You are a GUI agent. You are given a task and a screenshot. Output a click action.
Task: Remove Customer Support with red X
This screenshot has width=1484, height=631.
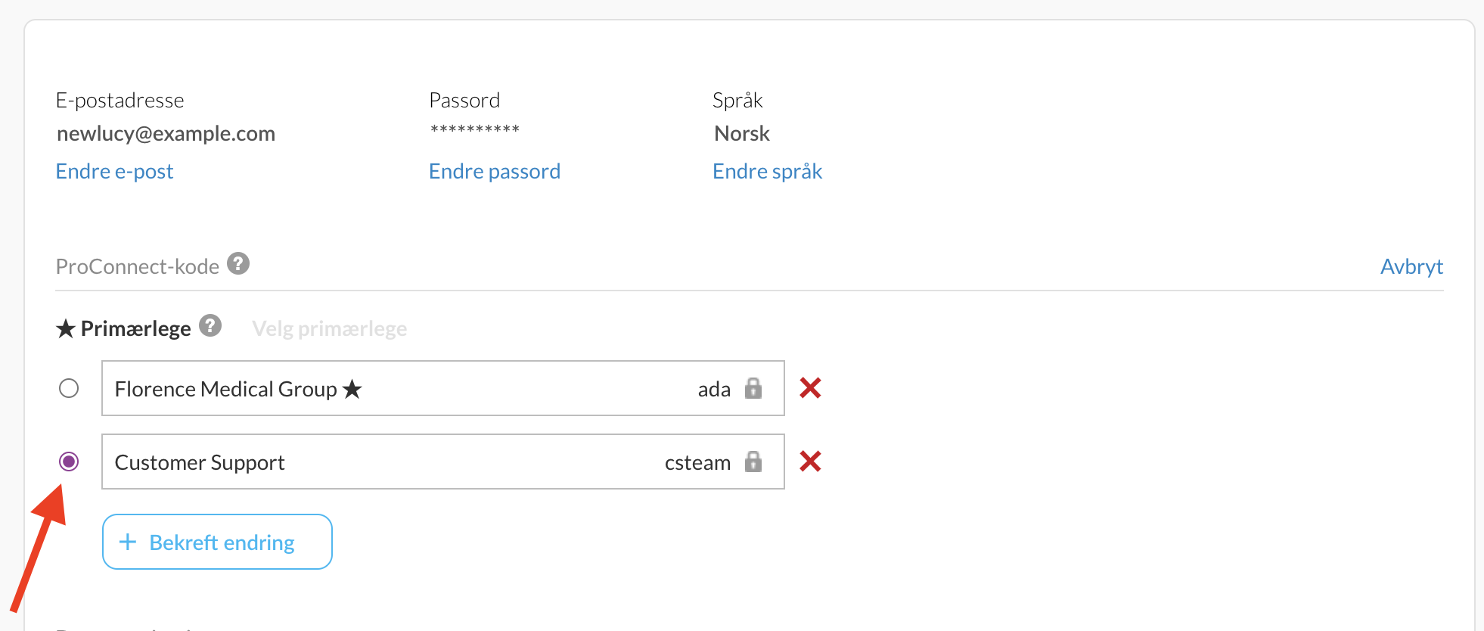(x=810, y=462)
